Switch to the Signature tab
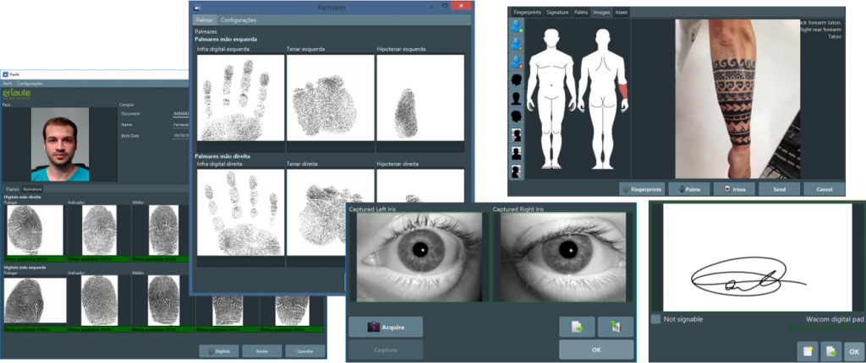 (x=556, y=13)
